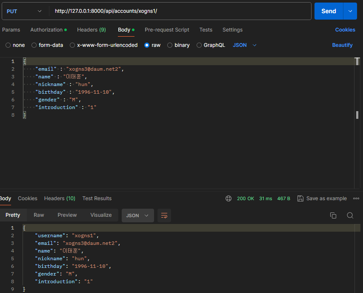
Task: Open the response Cookies tab
Action: (x=28, y=198)
